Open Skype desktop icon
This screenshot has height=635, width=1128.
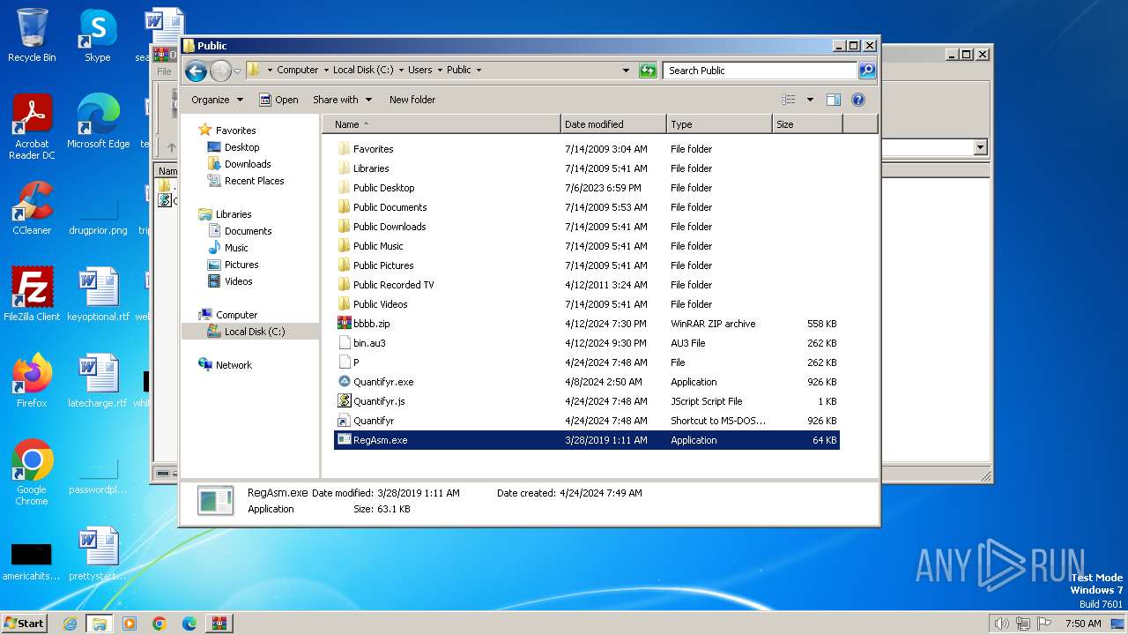(x=98, y=35)
